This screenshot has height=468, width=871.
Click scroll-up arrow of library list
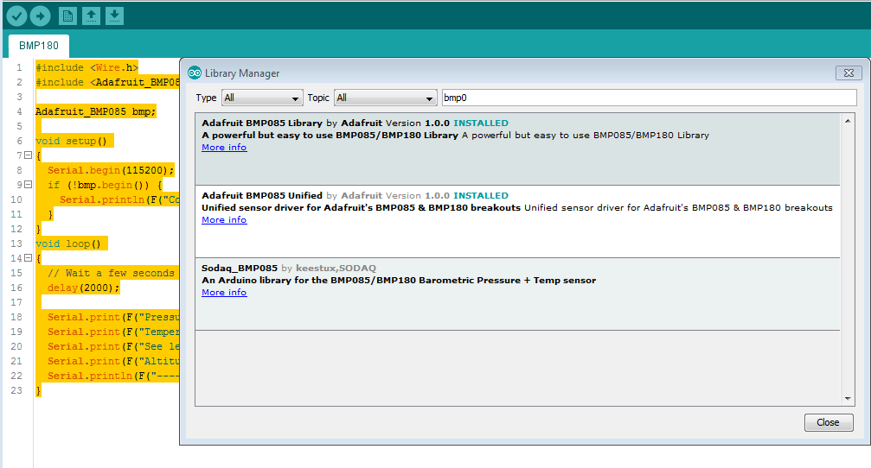pos(848,121)
